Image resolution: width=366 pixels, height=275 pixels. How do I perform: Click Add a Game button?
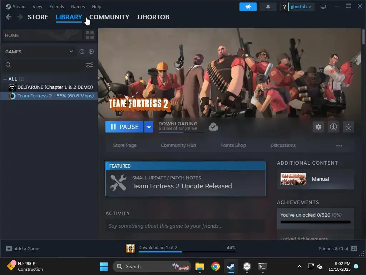click(23, 249)
